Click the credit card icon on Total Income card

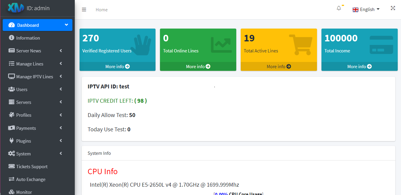(381, 45)
